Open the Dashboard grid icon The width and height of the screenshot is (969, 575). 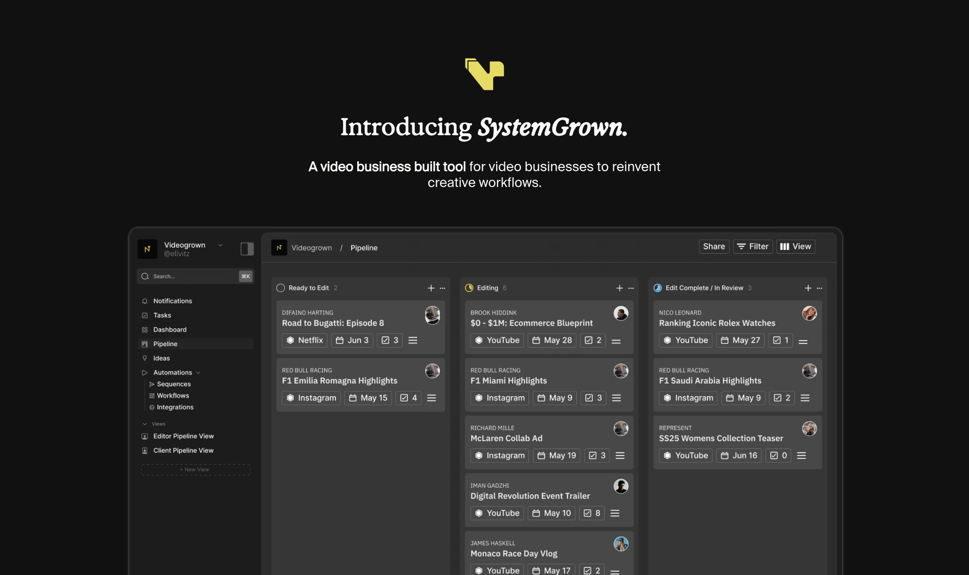coord(145,330)
